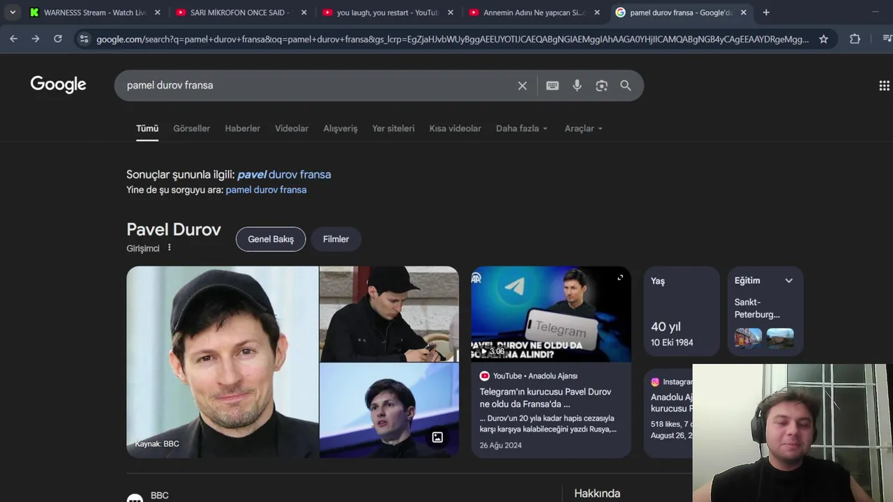This screenshot has height=502, width=893.
Task: Play the 3:06 Telegram video
Action: 491,351
